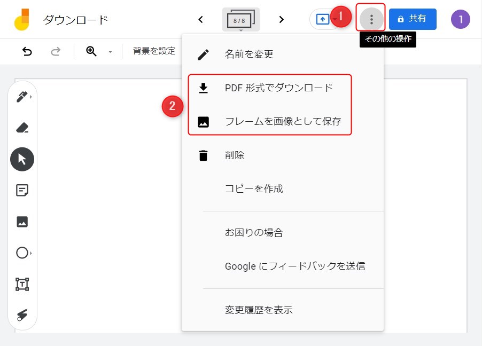Redo the last action
Screen dimensions: 482x346
pos(56,51)
